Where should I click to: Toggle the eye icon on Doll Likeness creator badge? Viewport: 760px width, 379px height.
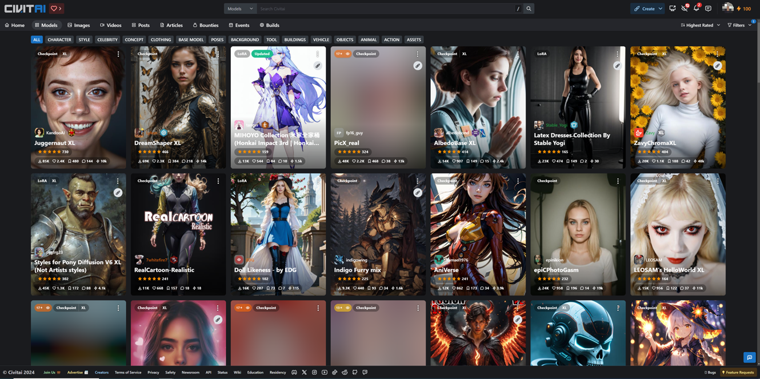point(239,260)
